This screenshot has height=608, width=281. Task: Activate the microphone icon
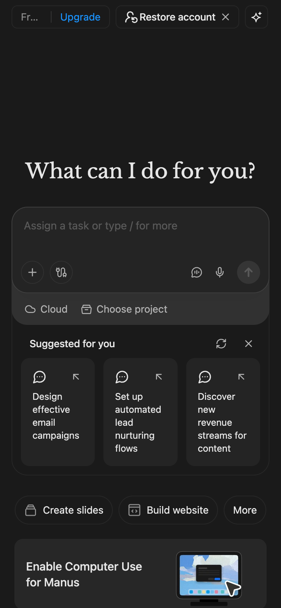click(x=220, y=272)
